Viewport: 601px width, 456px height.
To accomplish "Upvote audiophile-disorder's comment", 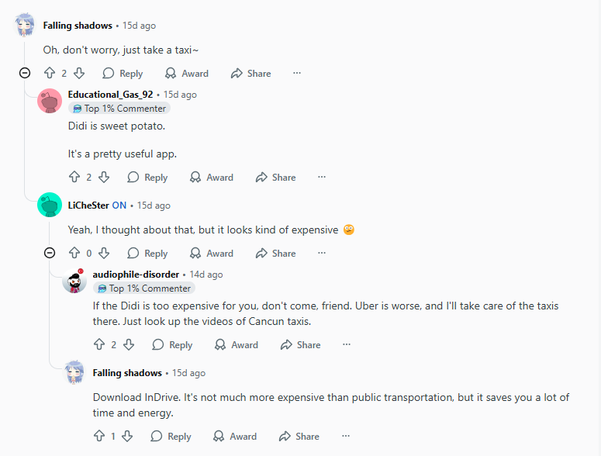I will pyautogui.click(x=99, y=345).
